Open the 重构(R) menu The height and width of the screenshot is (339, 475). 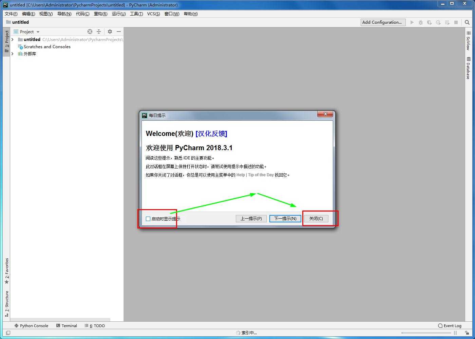[x=101, y=14]
